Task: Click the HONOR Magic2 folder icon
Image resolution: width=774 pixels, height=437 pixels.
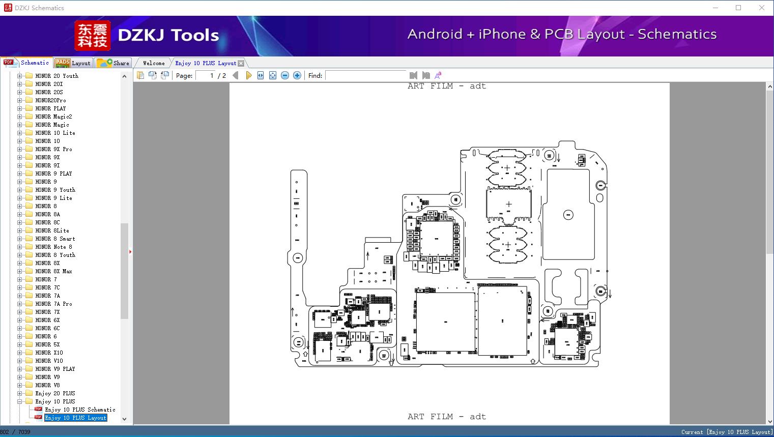Action: [x=29, y=116]
